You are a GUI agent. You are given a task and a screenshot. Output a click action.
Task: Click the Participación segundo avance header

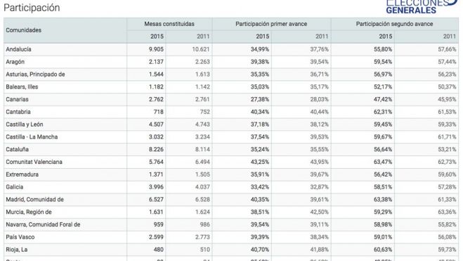[x=394, y=24]
